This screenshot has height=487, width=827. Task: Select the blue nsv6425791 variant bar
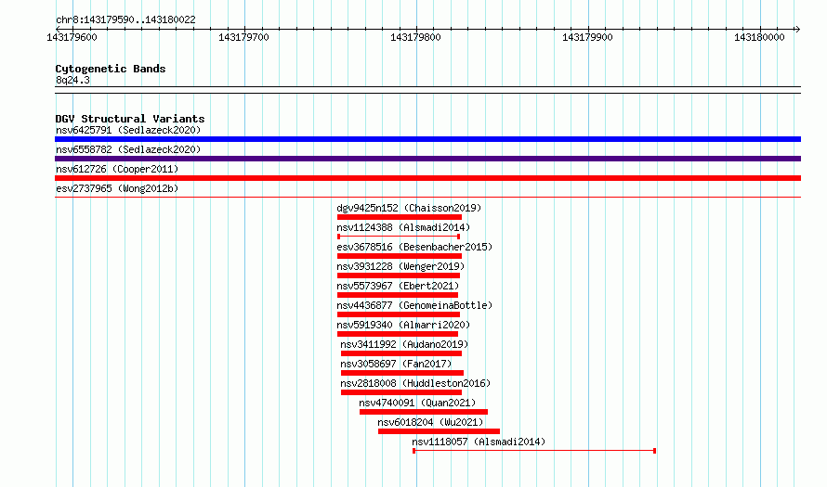coord(427,139)
